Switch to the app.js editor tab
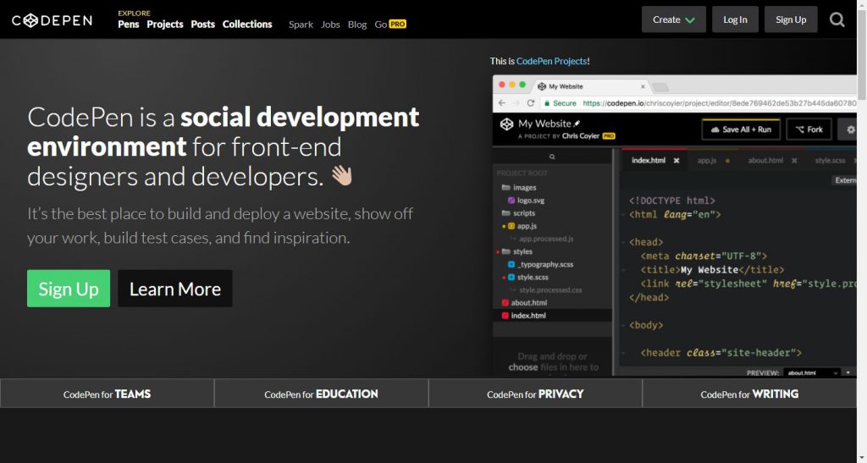The height and width of the screenshot is (463, 867). click(x=707, y=160)
